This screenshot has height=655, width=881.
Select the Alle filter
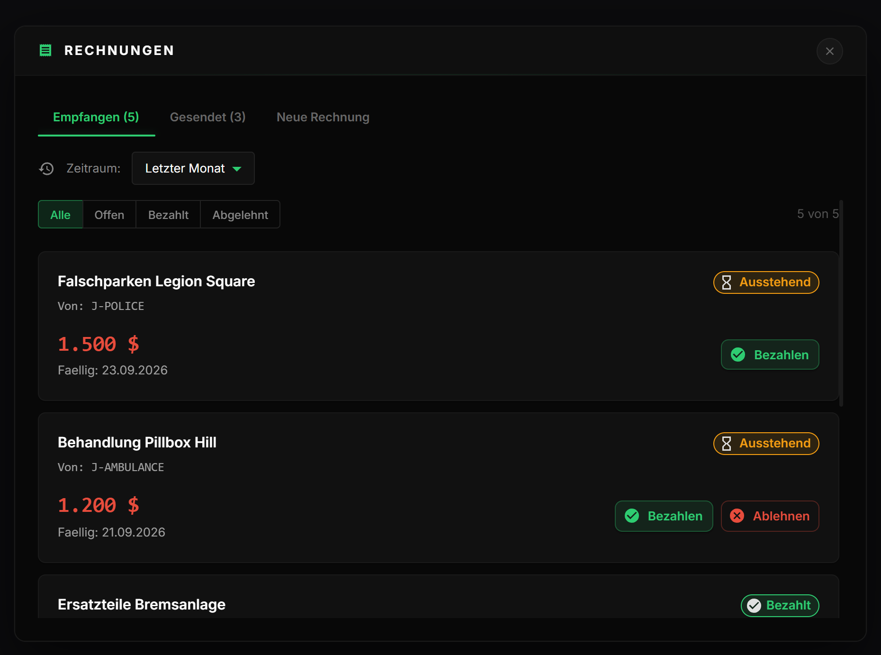(x=61, y=215)
